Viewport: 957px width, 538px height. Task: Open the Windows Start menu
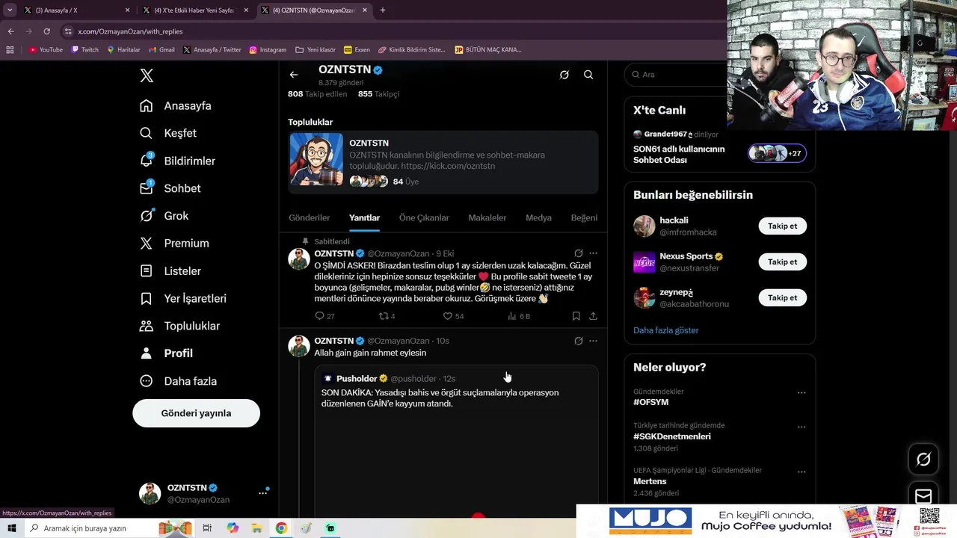coord(11,528)
